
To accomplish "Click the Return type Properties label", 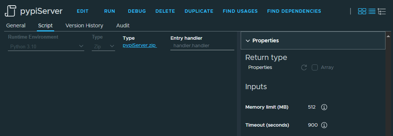I will click(260, 67).
